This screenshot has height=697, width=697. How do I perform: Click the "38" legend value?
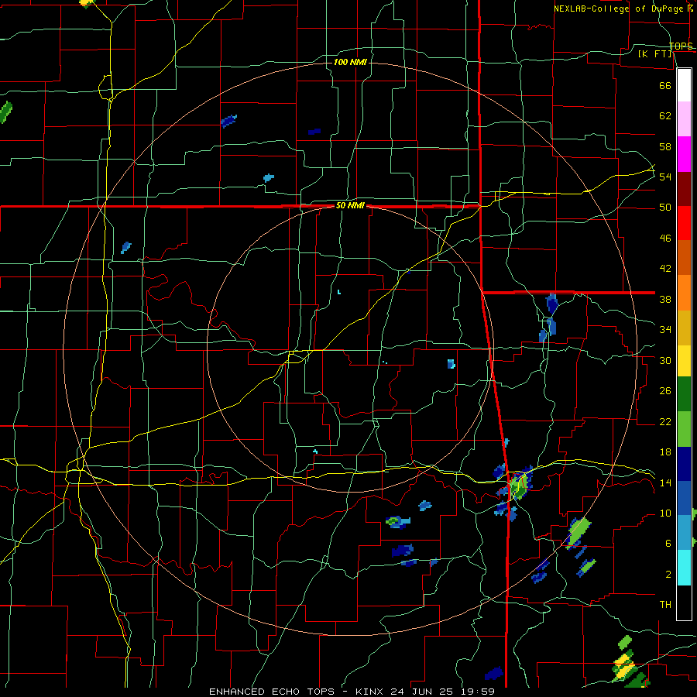(x=665, y=300)
